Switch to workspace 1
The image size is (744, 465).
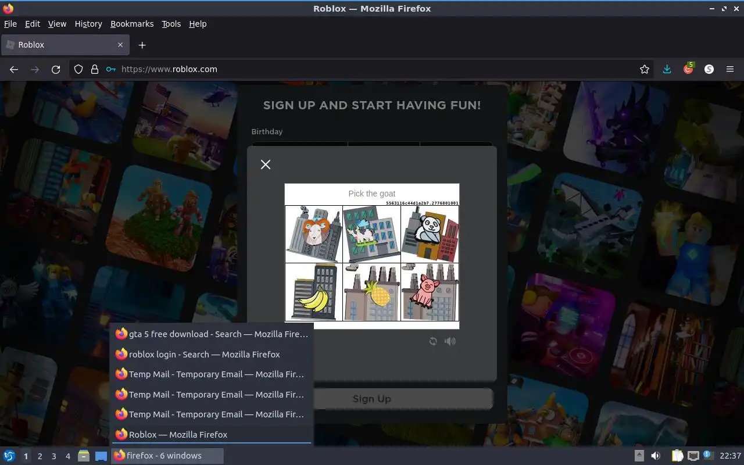click(26, 456)
